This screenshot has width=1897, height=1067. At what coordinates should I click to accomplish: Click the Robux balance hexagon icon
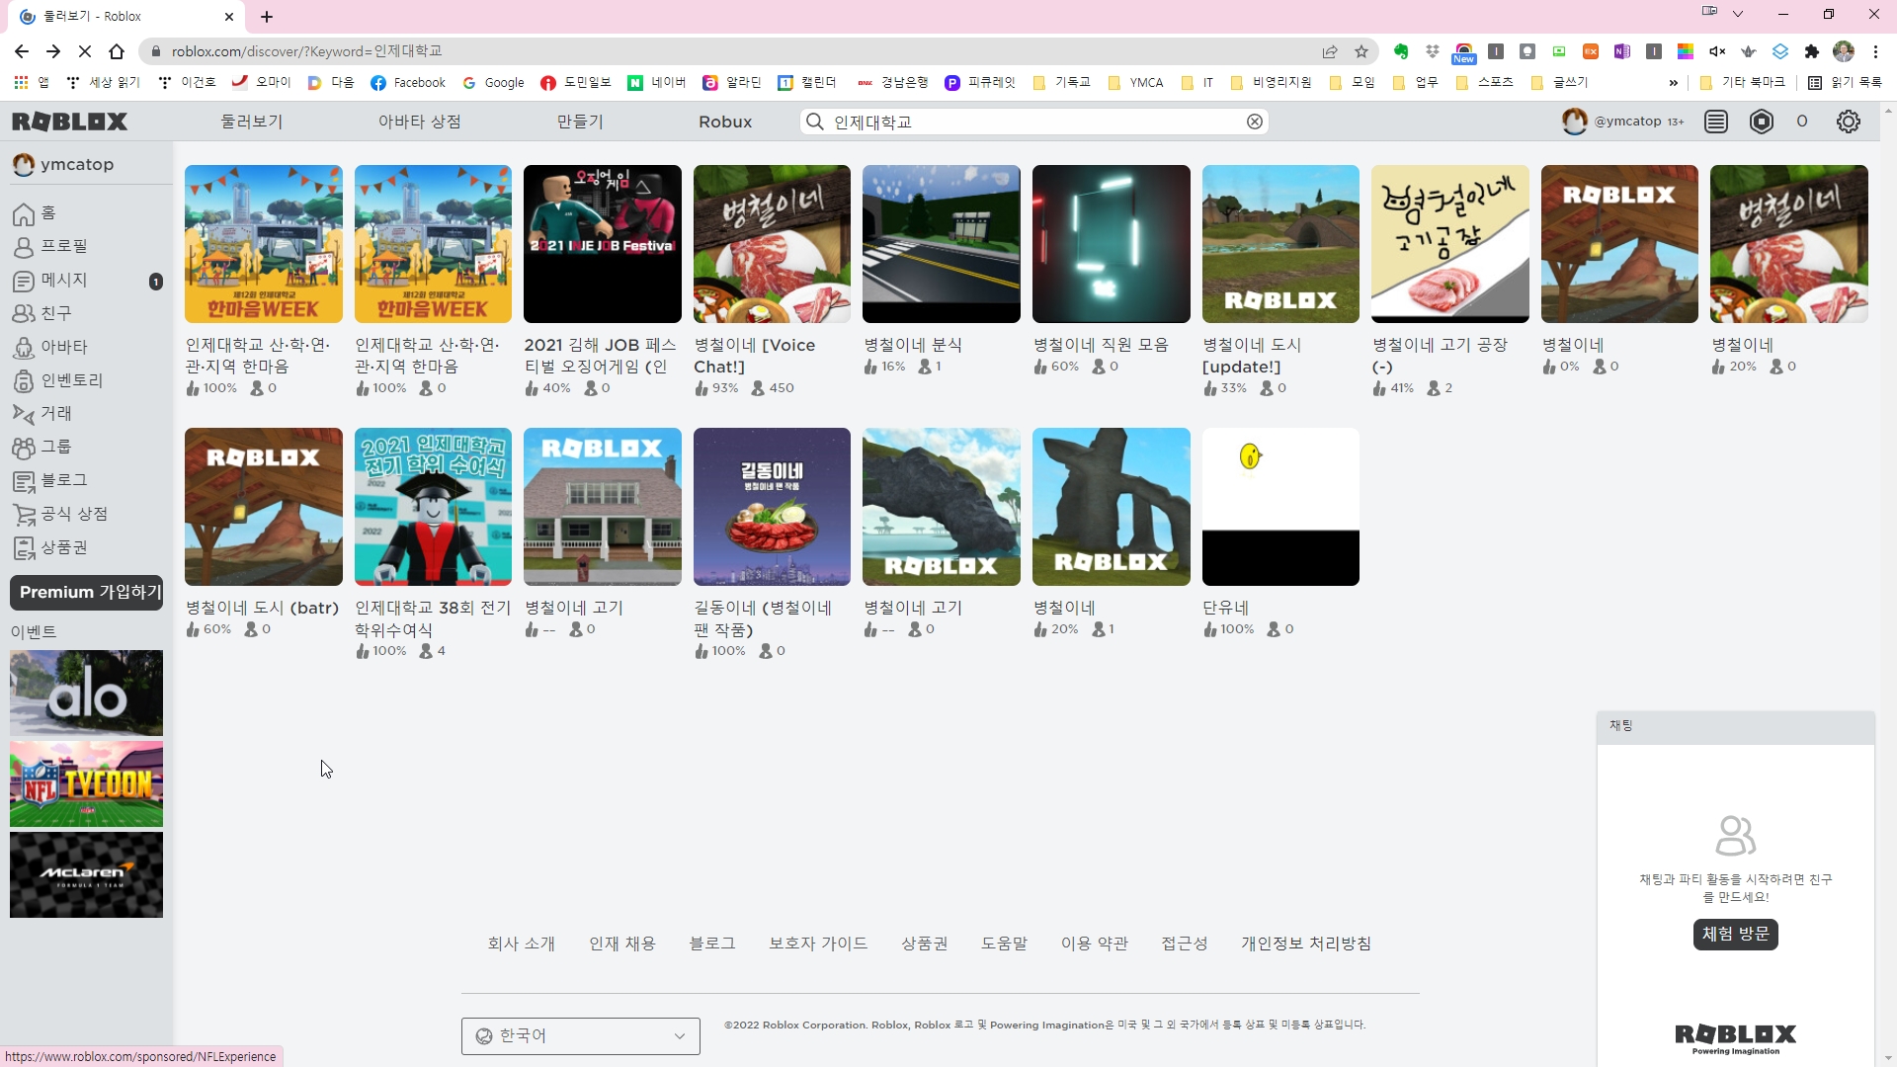pos(1762,122)
